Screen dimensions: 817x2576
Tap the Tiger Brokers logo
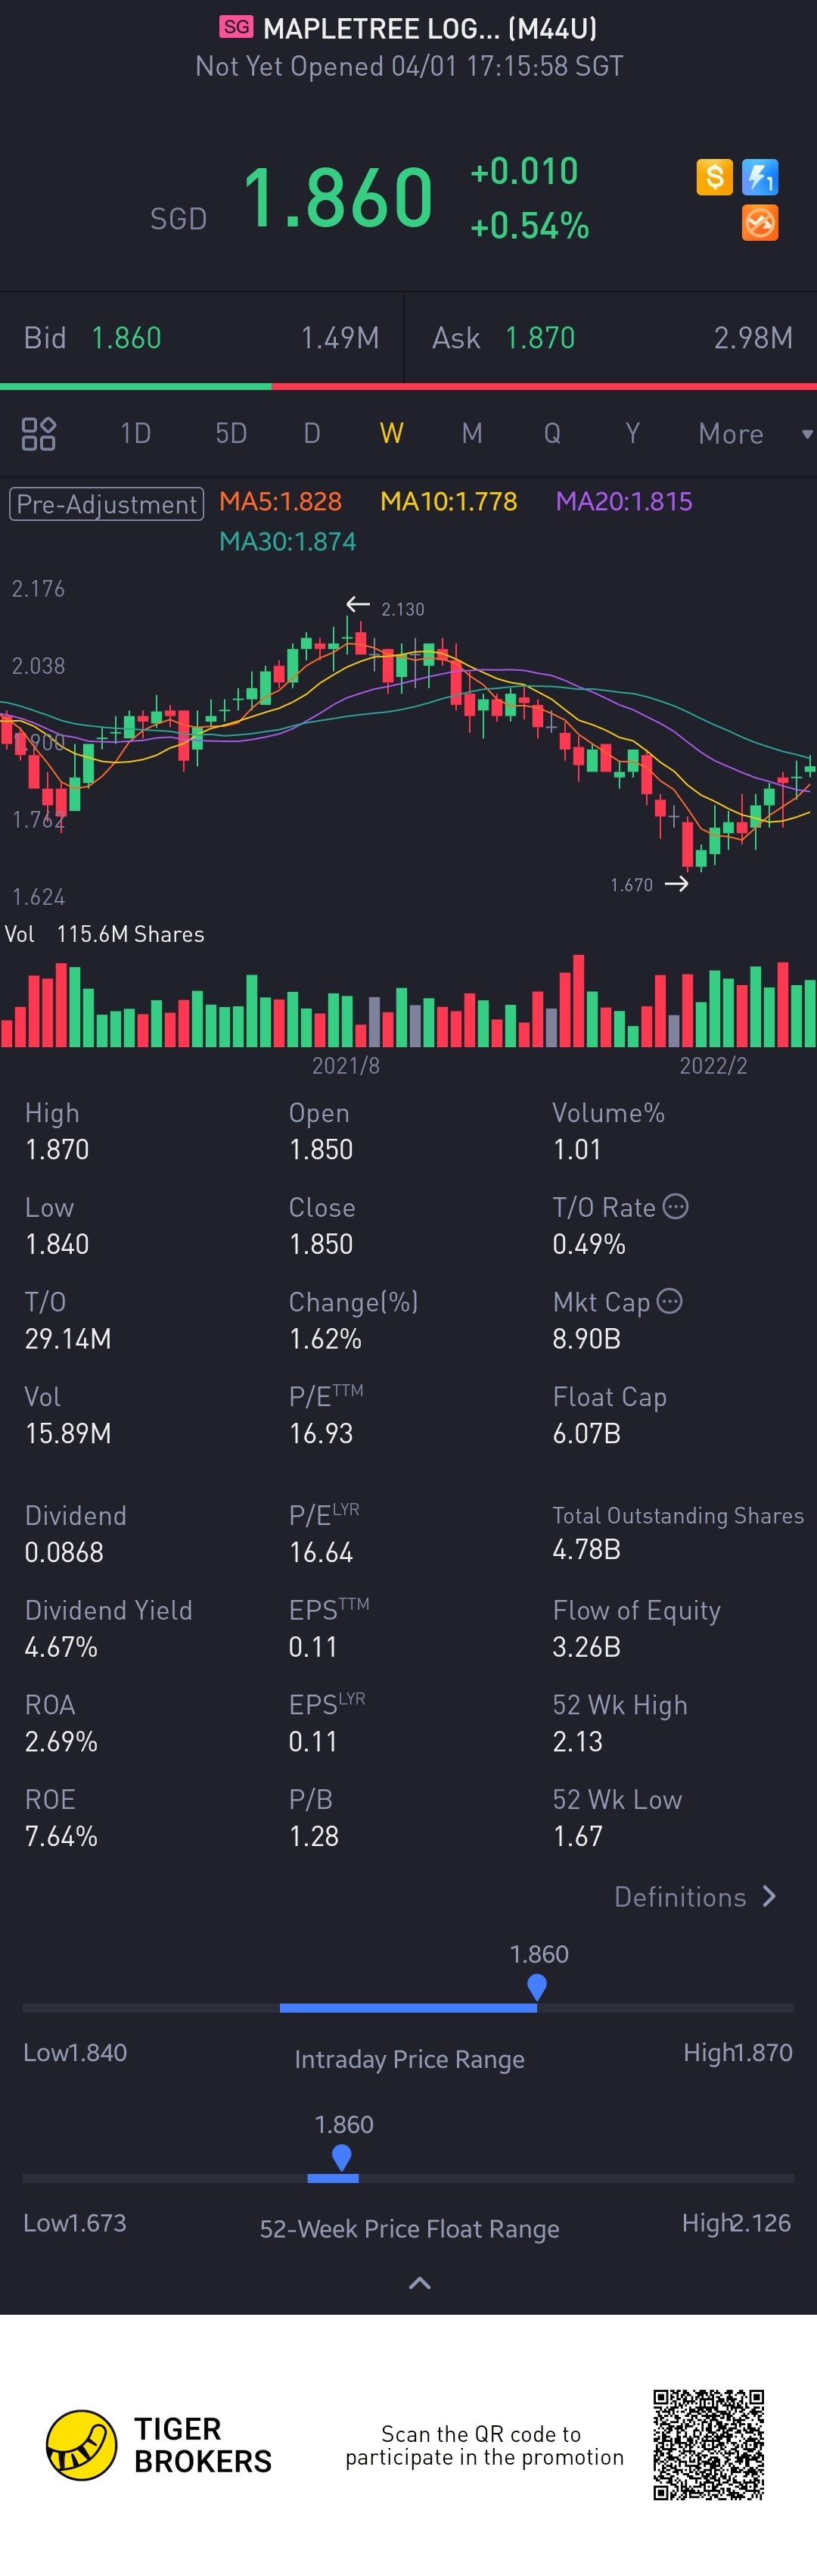point(82,2445)
